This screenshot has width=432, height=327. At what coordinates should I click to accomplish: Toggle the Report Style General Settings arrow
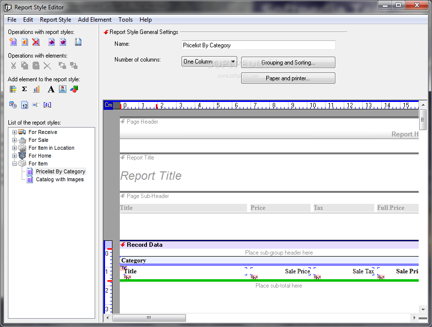(x=106, y=32)
